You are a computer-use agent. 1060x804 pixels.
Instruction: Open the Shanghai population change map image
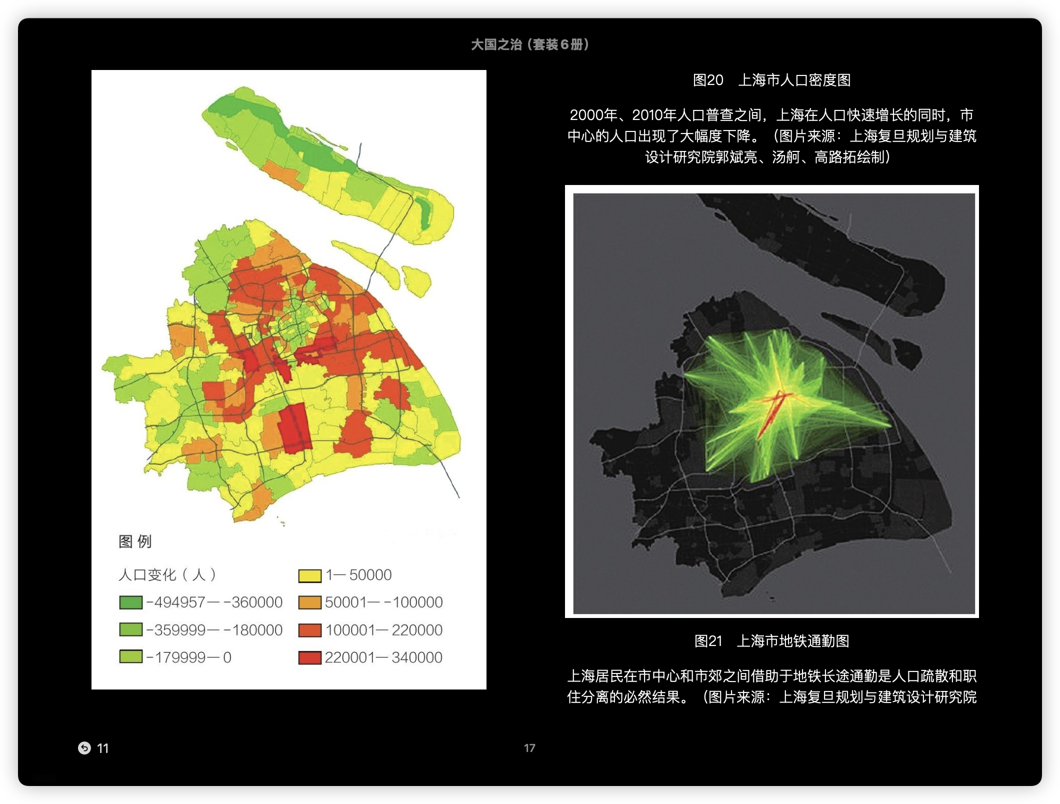tap(289, 379)
